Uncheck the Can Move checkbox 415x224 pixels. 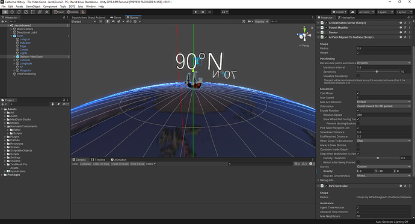tap(358, 93)
